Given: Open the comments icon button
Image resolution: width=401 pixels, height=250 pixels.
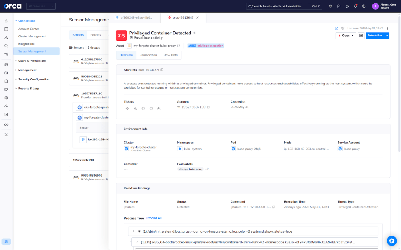Looking at the screenshot, I should (x=361, y=36).
